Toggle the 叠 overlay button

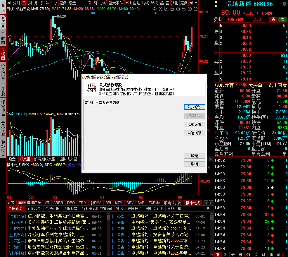click(x=162, y=3)
